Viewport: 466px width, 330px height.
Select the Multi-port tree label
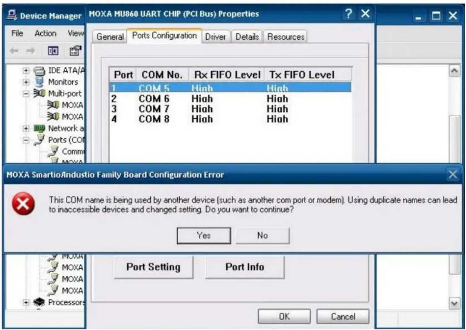coord(65,94)
